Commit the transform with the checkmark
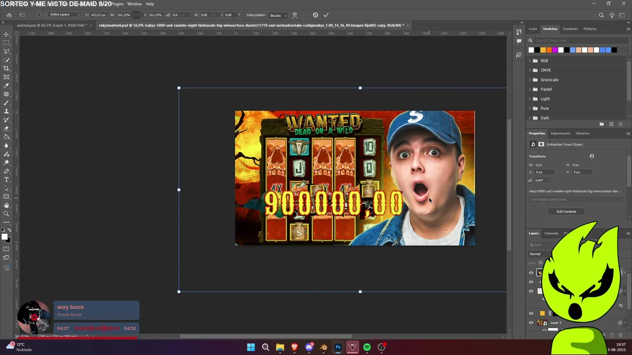632x355 pixels. 326,15
